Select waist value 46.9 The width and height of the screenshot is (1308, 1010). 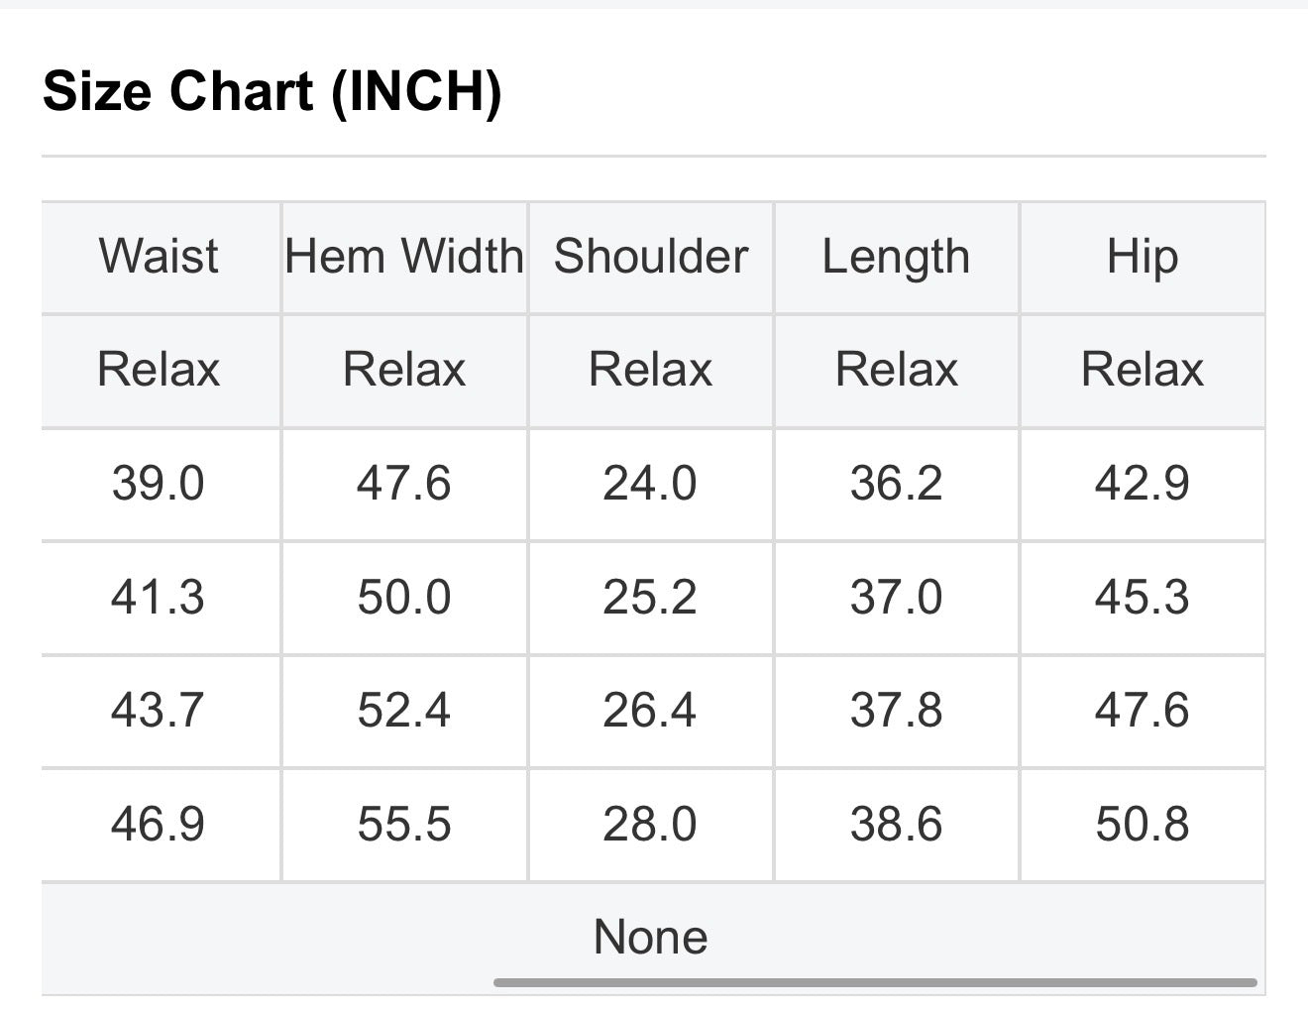[159, 824]
